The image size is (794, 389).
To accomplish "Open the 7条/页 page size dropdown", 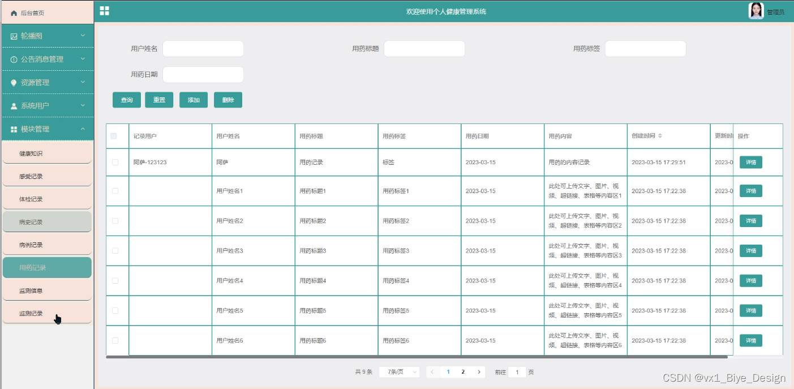I will tap(399, 372).
